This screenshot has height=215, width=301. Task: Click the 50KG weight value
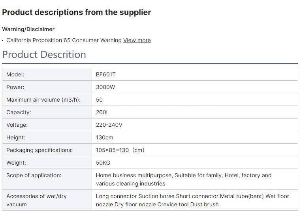click(x=103, y=163)
